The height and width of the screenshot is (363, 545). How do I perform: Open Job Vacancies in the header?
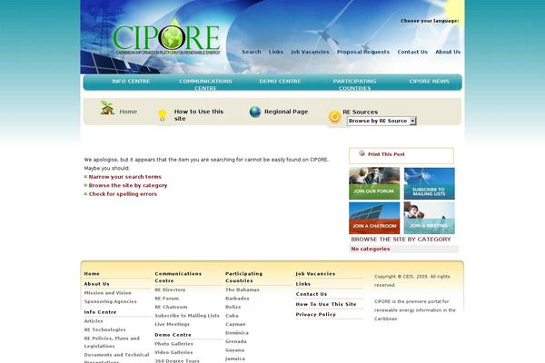pos(310,52)
